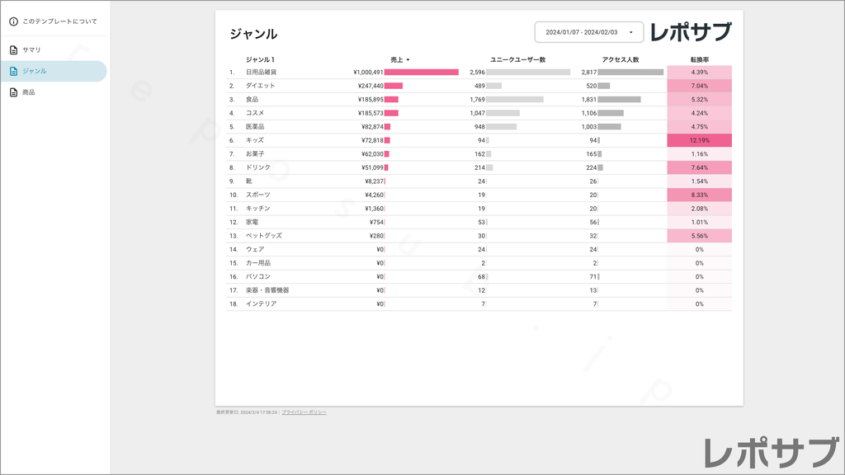
Task: Click the 2024/01/07 - 2024/02/03 date range
Action: [581, 32]
